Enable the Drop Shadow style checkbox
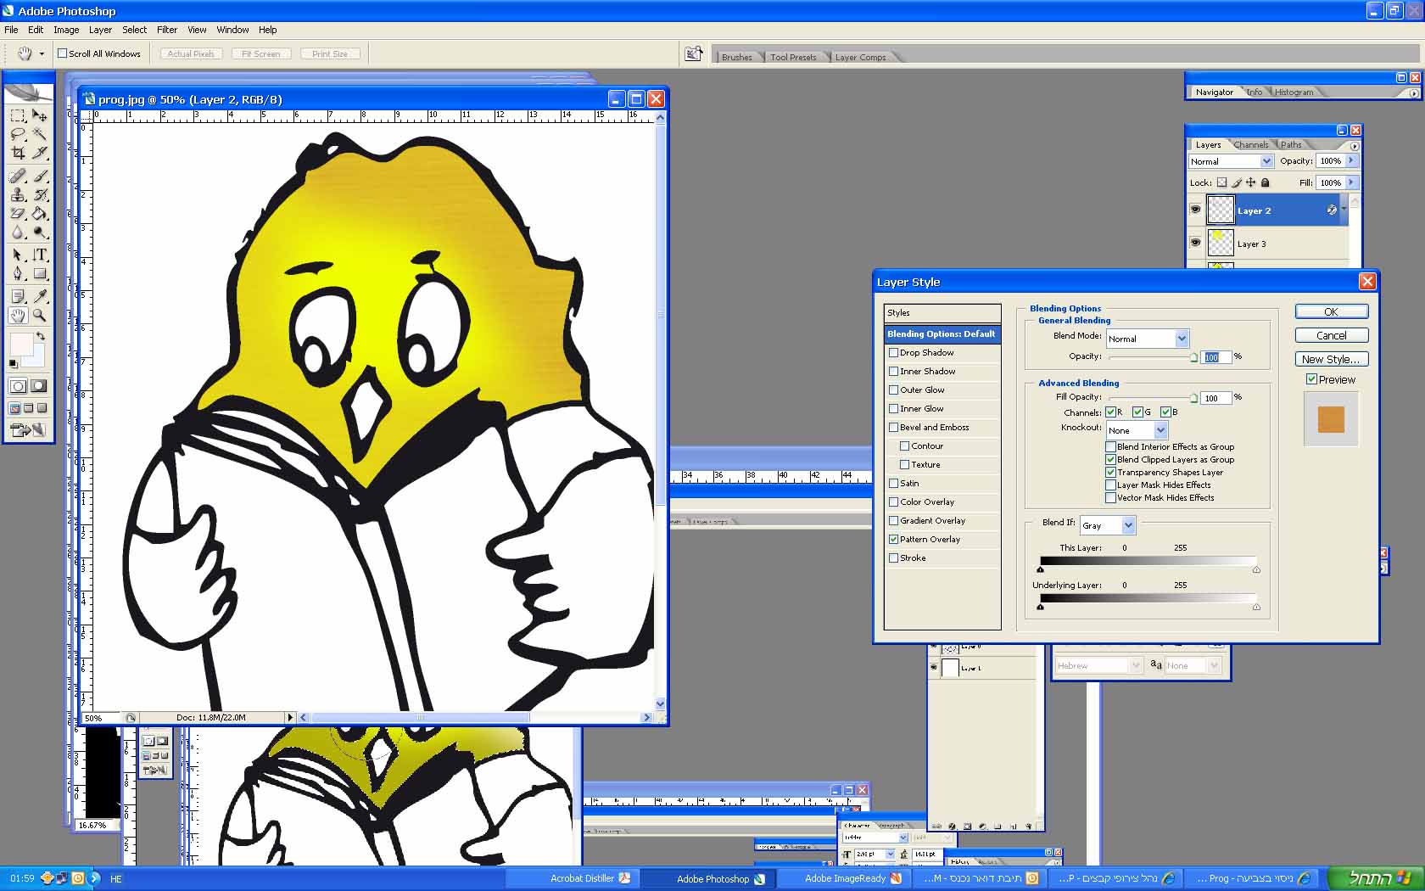 tap(893, 352)
